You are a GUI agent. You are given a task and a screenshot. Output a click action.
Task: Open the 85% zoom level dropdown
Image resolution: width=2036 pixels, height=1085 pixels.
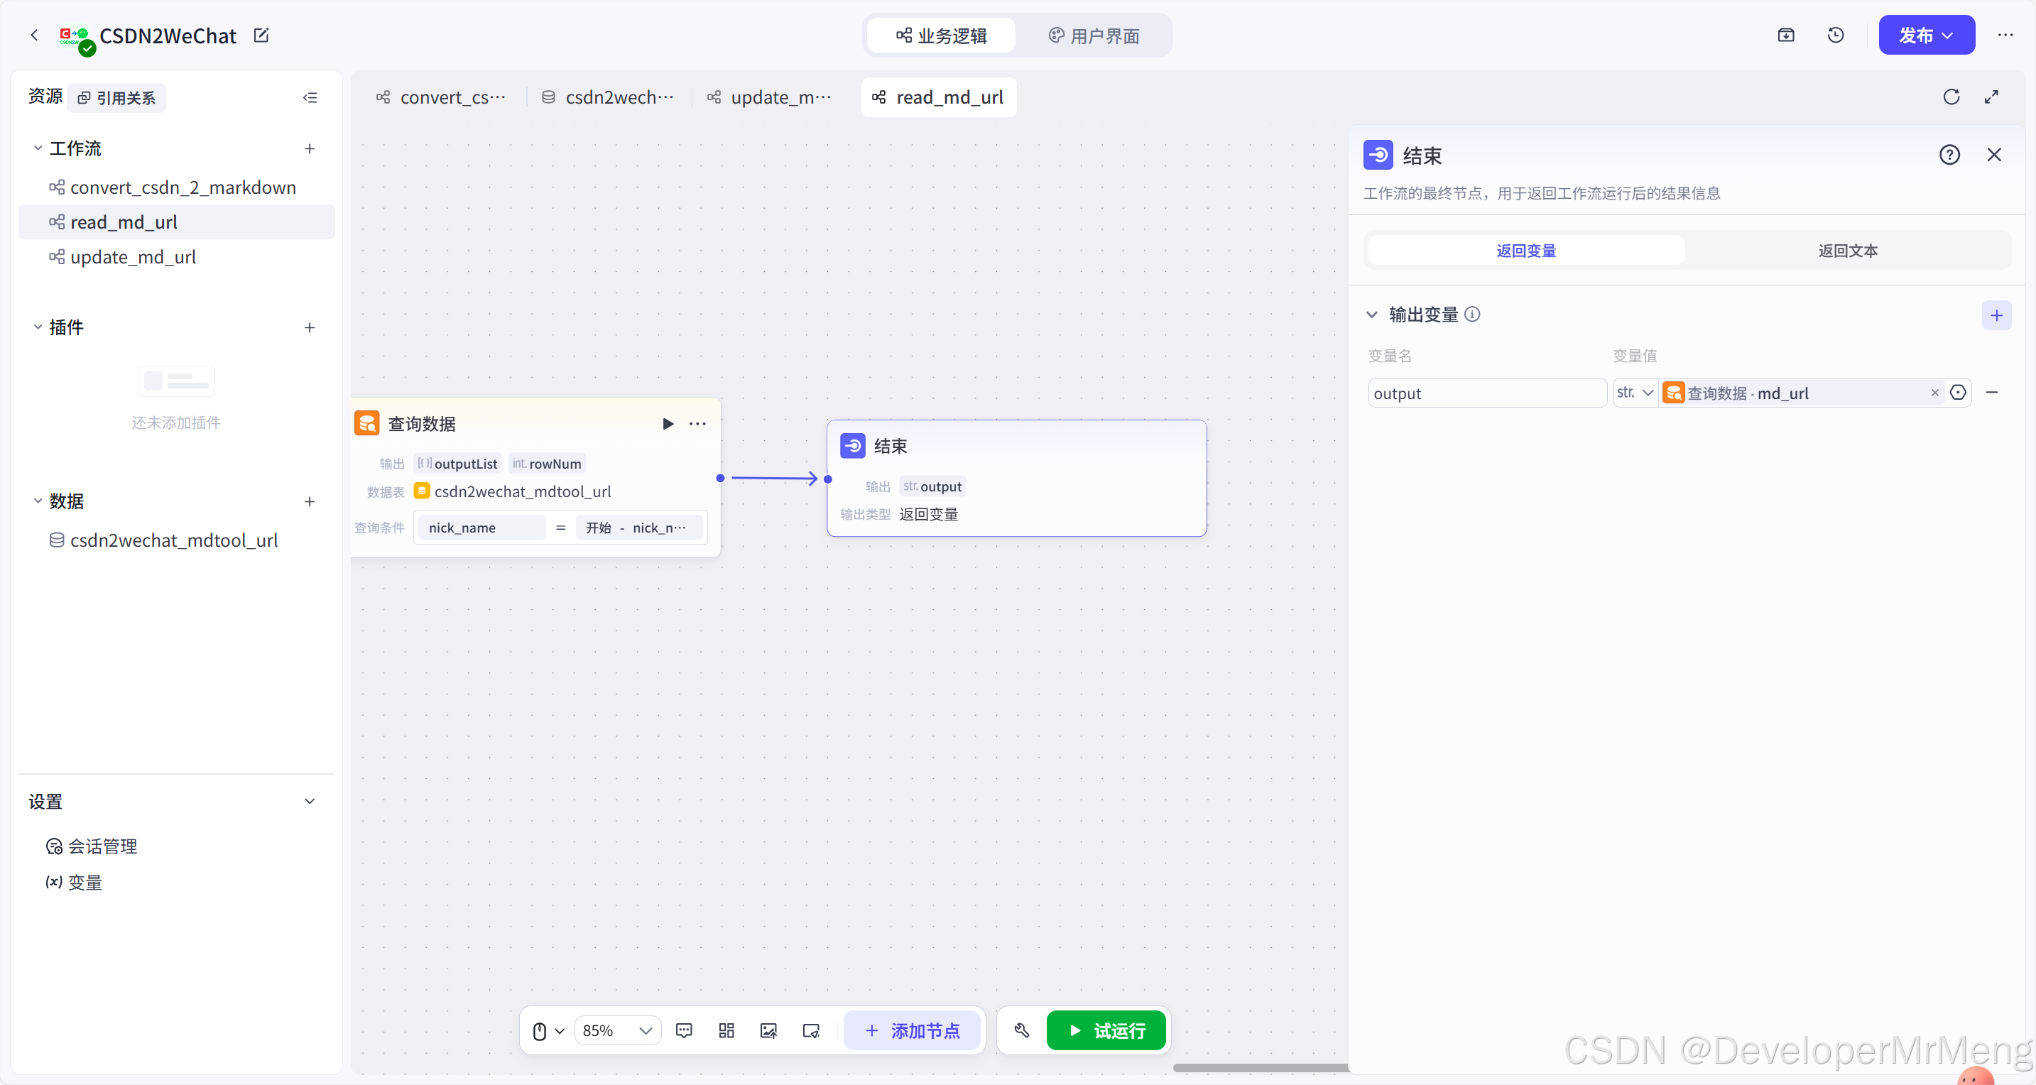tap(617, 1030)
